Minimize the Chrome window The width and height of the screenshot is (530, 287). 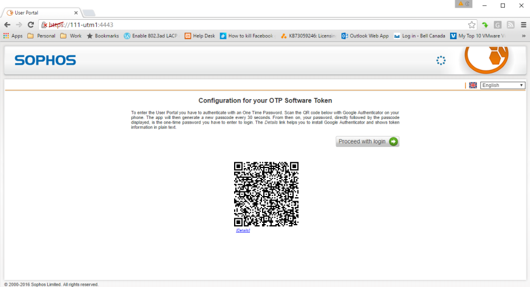click(484, 5)
